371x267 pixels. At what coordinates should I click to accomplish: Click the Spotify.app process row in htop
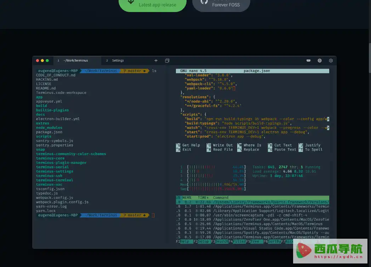click(x=252, y=232)
